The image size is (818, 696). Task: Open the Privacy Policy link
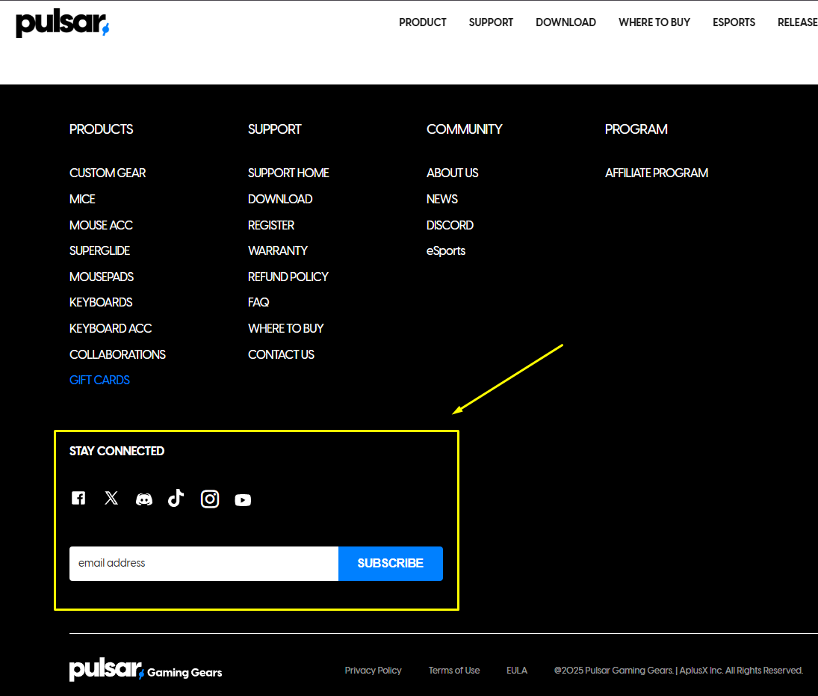(373, 671)
